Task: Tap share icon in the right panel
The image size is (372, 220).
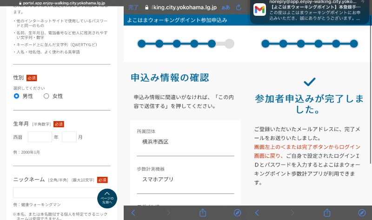Action: [327, 213]
